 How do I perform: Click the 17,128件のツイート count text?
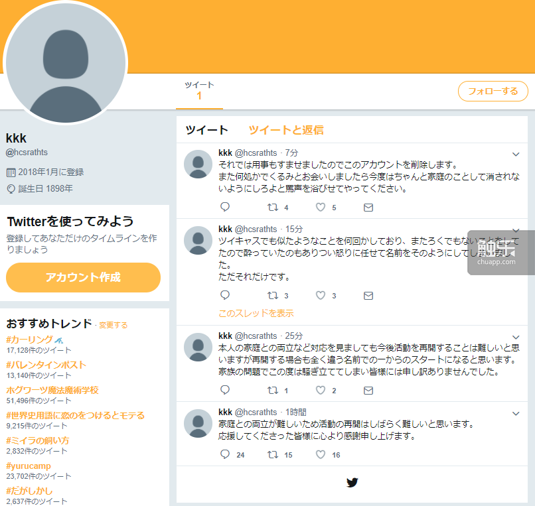(39, 350)
